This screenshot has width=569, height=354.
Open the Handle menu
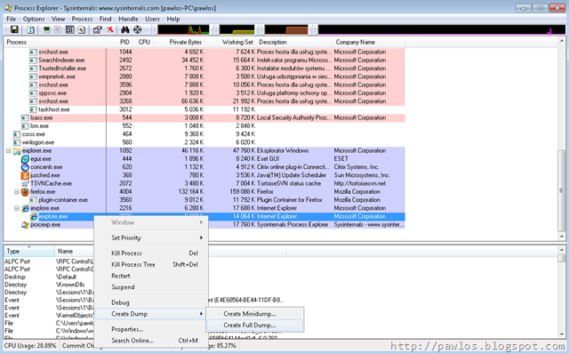pos(128,19)
